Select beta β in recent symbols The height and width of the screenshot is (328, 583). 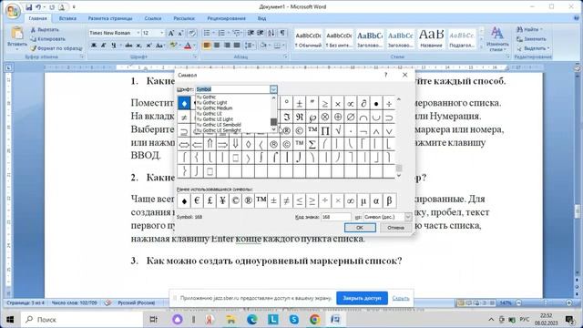pyautogui.click(x=389, y=200)
